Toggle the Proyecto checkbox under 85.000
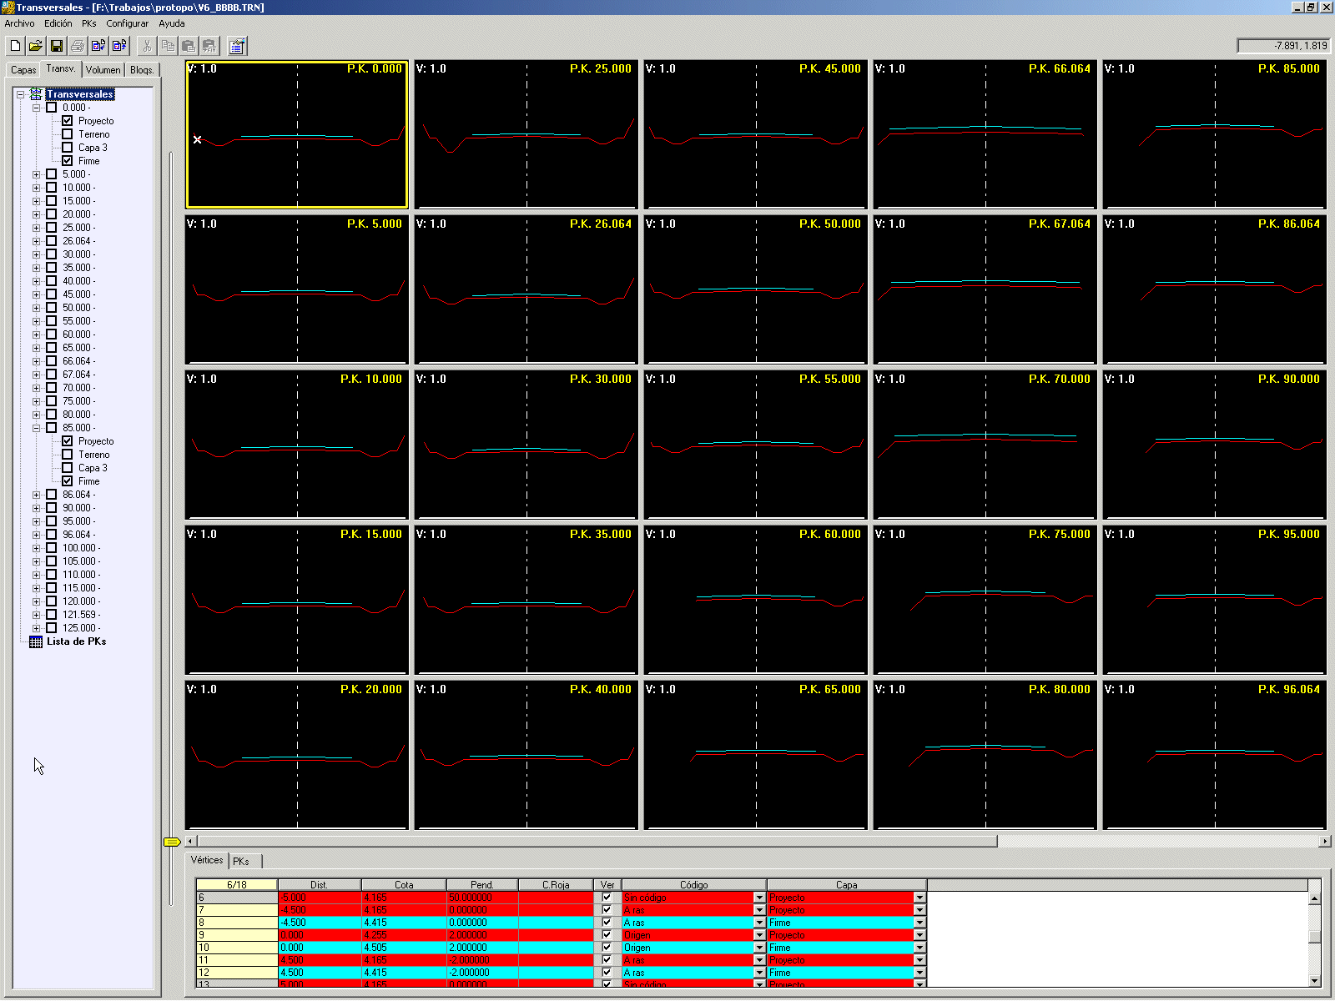The height and width of the screenshot is (1001, 1335). coord(68,441)
